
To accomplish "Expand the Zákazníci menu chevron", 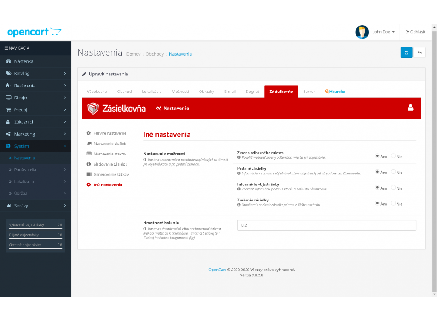I will [x=65, y=122].
